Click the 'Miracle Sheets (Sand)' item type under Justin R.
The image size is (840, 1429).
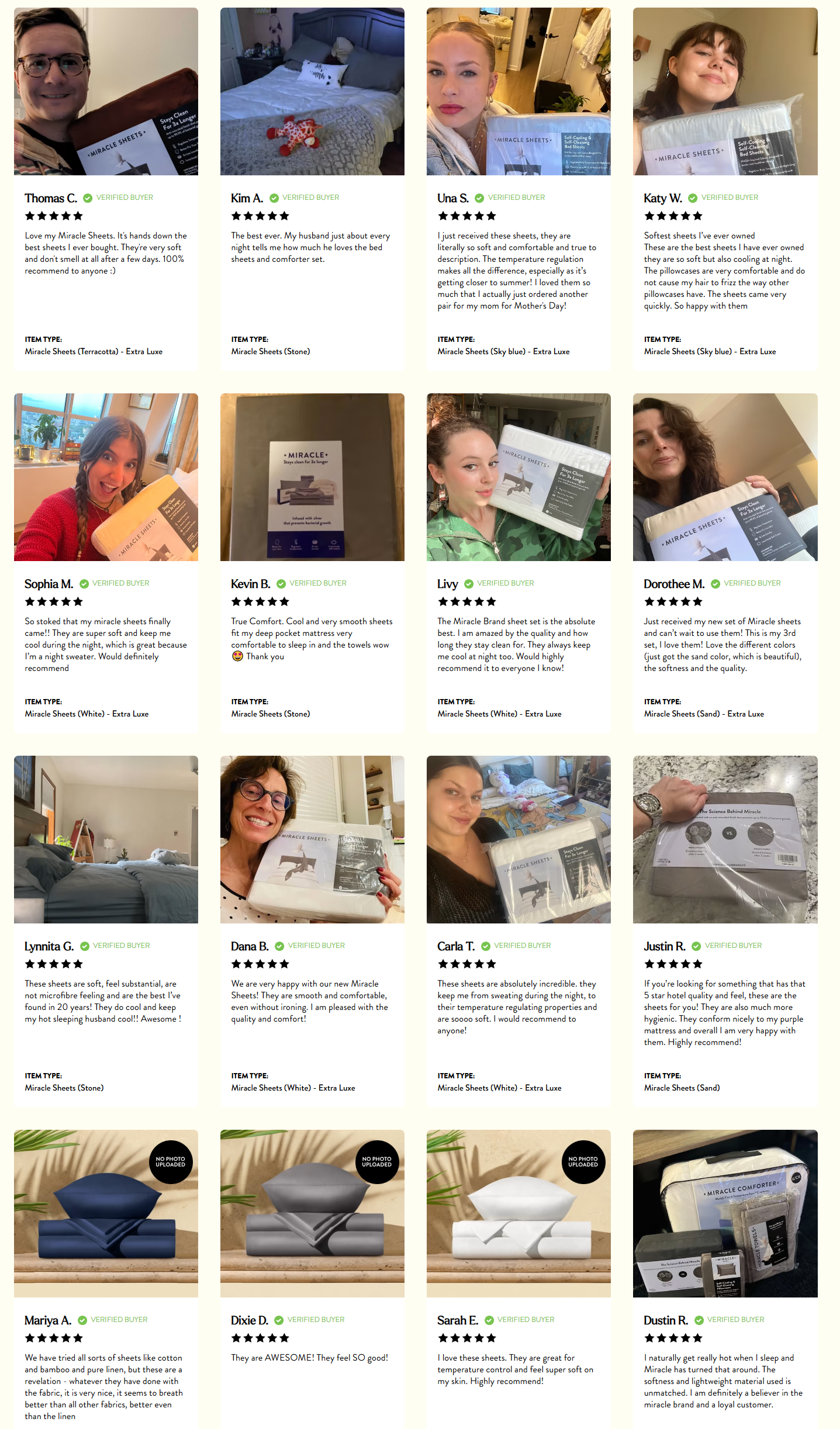(682, 1088)
